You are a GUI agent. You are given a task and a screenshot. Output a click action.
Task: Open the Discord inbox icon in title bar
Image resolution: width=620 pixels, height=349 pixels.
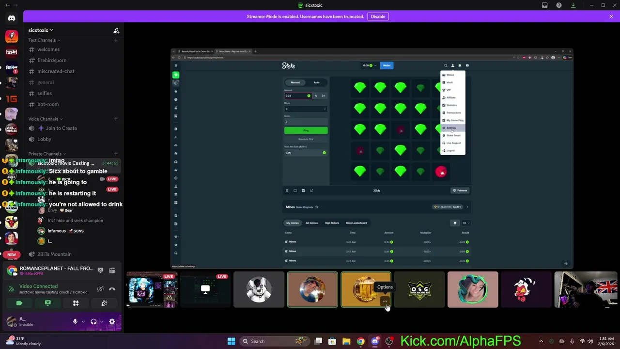545,5
